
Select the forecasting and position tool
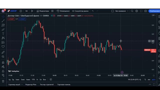[3, 42]
